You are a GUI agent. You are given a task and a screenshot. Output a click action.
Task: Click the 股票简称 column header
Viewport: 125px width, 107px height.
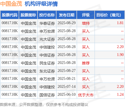tap(28, 15)
